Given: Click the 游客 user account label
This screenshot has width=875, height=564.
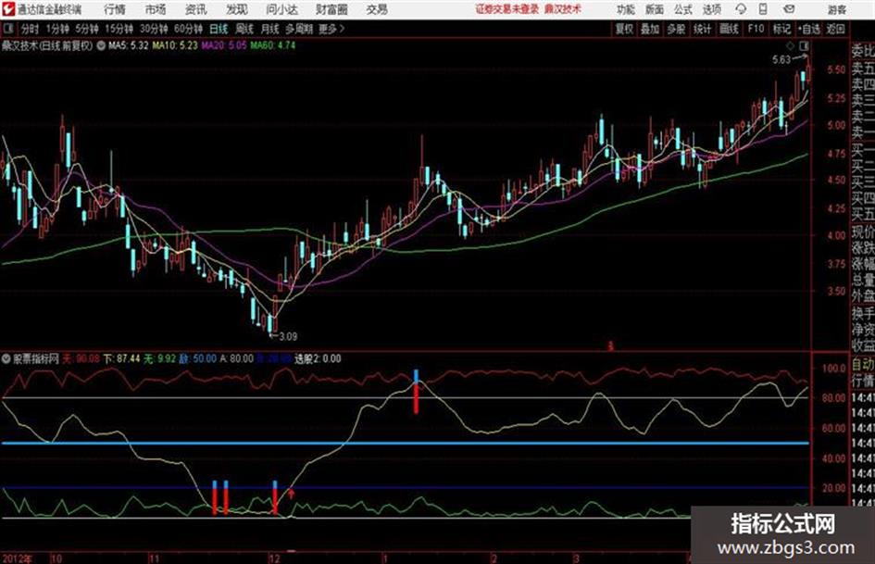Looking at the screenshot, I should (836, 9).
